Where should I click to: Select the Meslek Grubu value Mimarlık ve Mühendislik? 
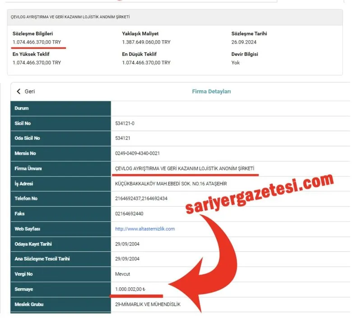148,304
